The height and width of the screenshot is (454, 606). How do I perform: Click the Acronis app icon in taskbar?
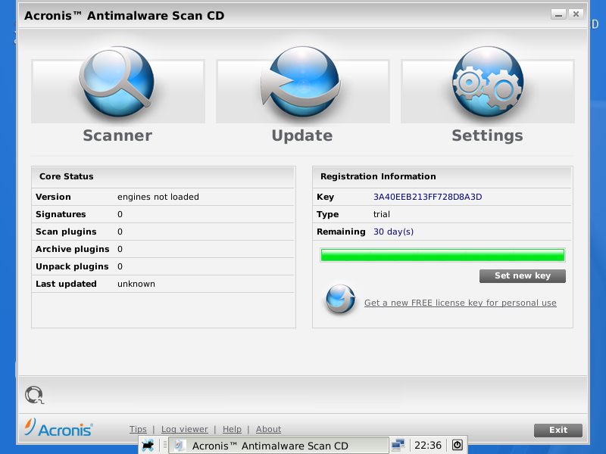(x=180, y=446)
